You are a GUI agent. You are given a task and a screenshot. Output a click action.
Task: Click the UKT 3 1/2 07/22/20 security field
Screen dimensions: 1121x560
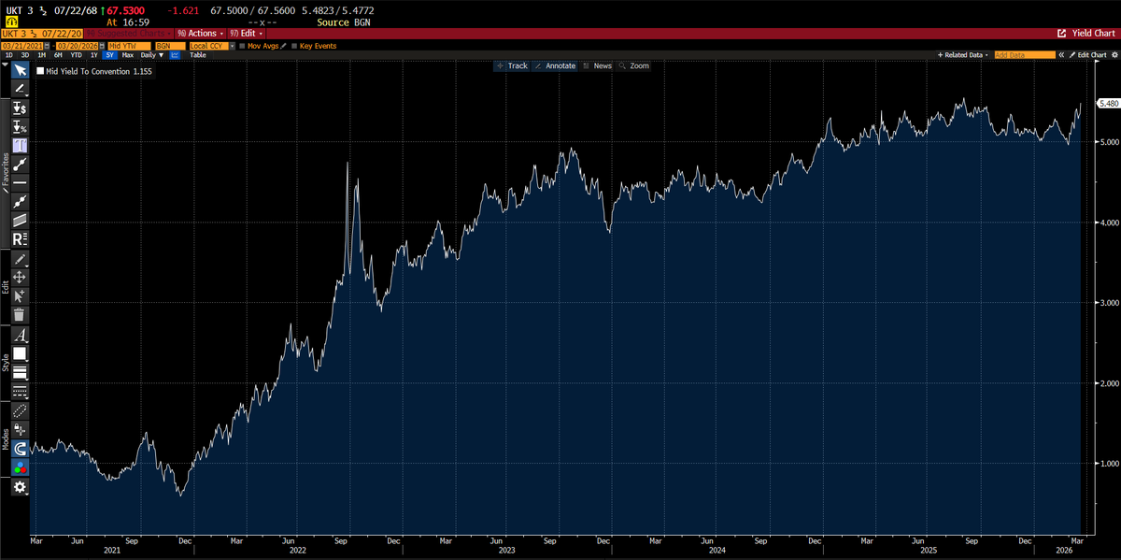(x=42, y=34)
